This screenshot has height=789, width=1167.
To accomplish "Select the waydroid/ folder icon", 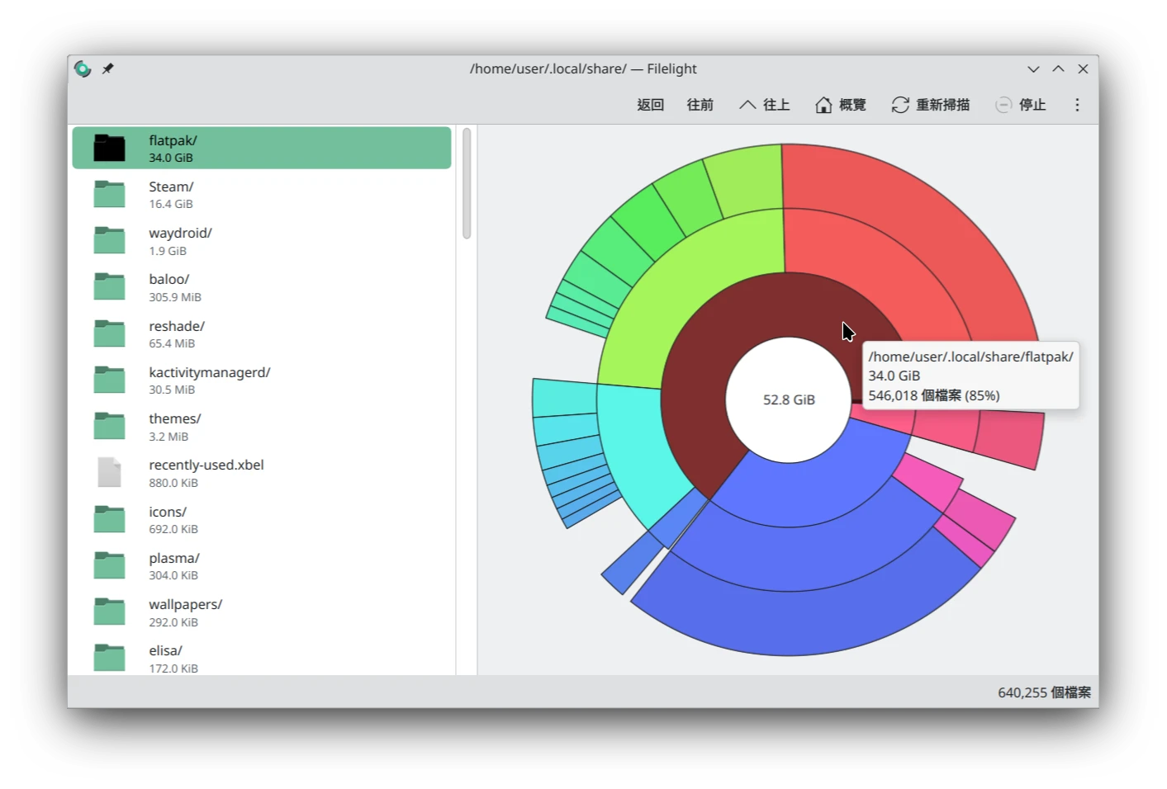I will pos(109,241).
